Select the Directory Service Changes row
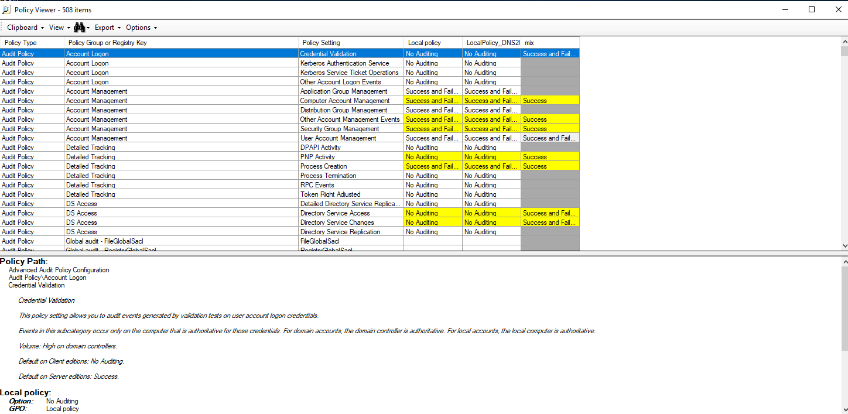The width and height of the screenshot is (848, 414). [337, 223]
